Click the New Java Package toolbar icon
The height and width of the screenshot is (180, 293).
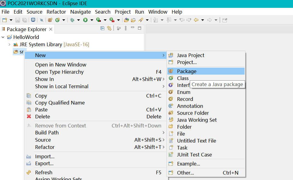pyautogui.click(x=50, y=20)
